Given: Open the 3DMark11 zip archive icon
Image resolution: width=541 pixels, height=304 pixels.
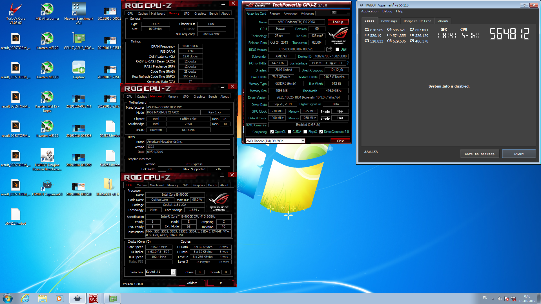Looking at the screenshot, I should (x=108, y=187).
